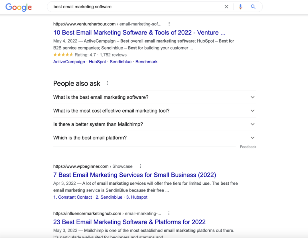Click the Sendinblue sitelink under Venture Harbour
308x238 pixels.
[x=121, y=62]
